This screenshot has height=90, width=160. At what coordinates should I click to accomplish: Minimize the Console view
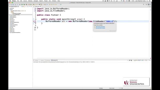pos(148,60)
